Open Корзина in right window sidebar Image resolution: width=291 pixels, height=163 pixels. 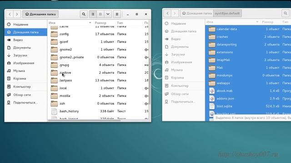coord(184,77)
